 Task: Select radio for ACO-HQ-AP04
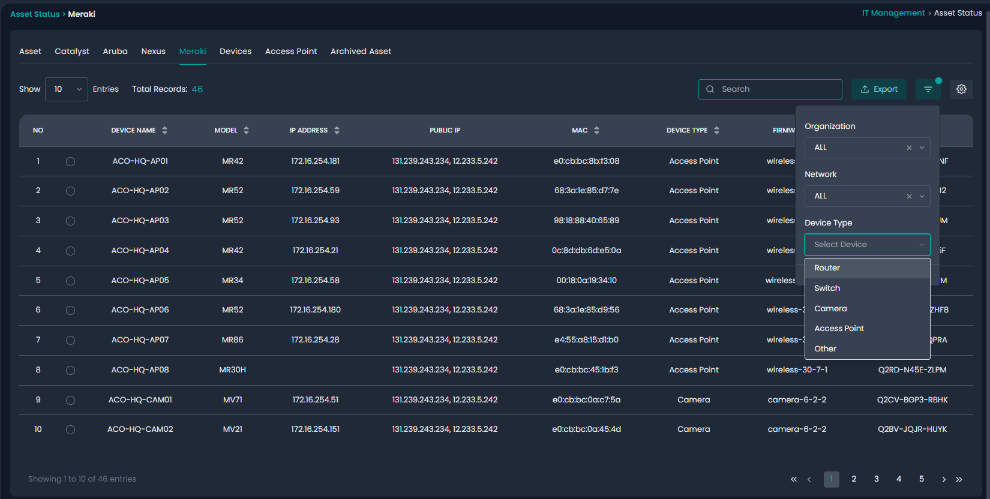coord(70,251)
